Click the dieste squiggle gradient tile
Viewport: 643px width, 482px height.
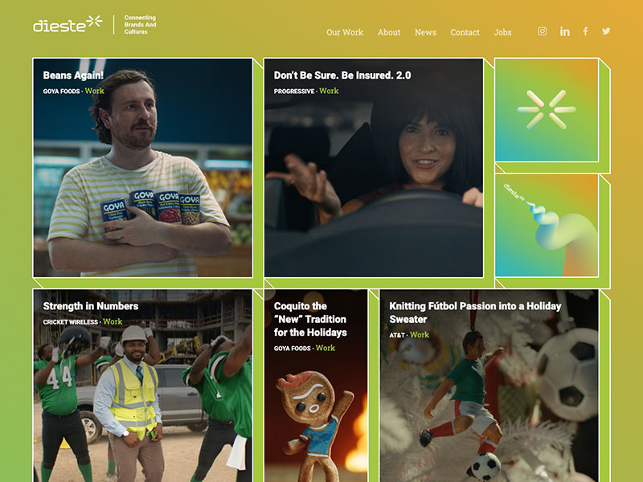pyautogui.click(x=547, y=226)
